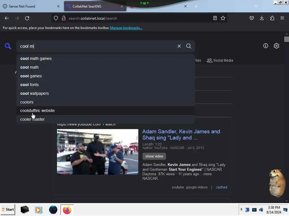Click the network monitor tray icon
Screen dimensions: 289x216
click(254, 210)
